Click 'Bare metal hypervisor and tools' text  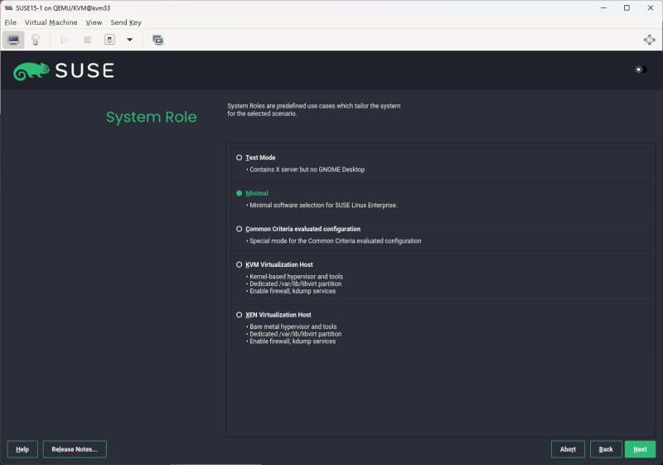(293, 327)
